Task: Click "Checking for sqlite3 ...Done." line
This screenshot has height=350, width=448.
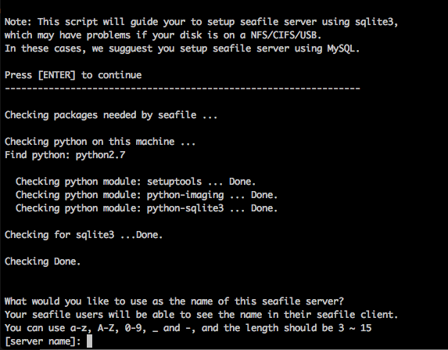Action: [84, 235]
